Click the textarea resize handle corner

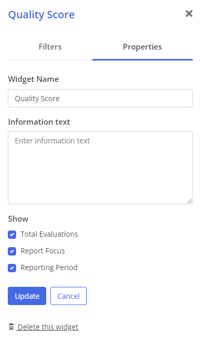click(x=190, y=201)
